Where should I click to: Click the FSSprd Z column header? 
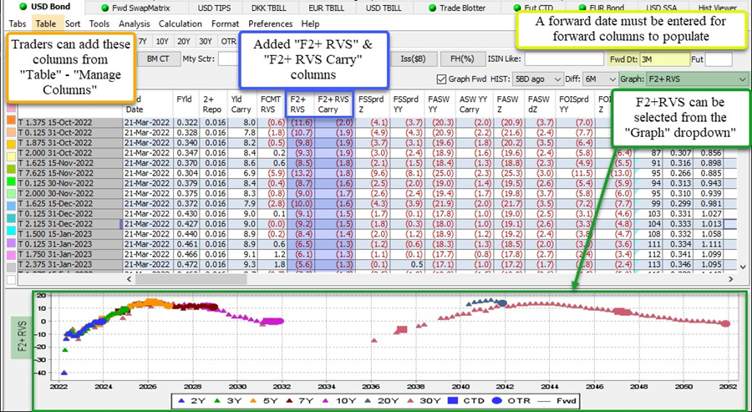point(373,104)
